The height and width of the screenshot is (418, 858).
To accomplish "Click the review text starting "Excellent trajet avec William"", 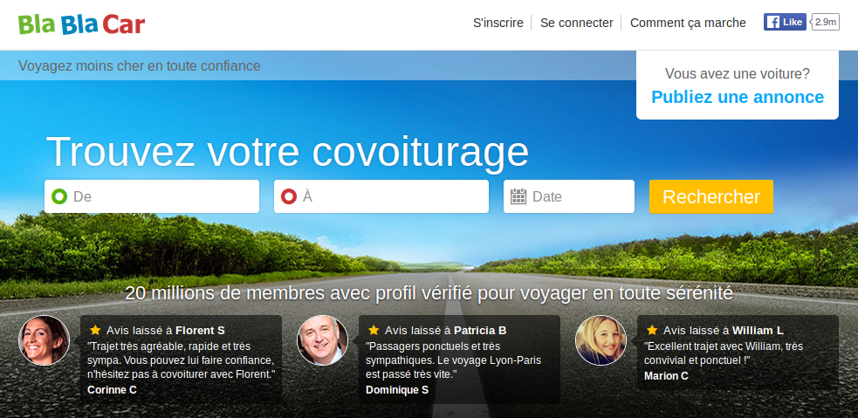I will click(724, 353).
